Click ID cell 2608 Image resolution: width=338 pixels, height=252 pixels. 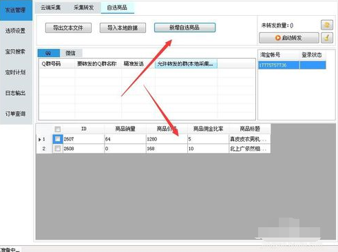[x=84, y=149]
